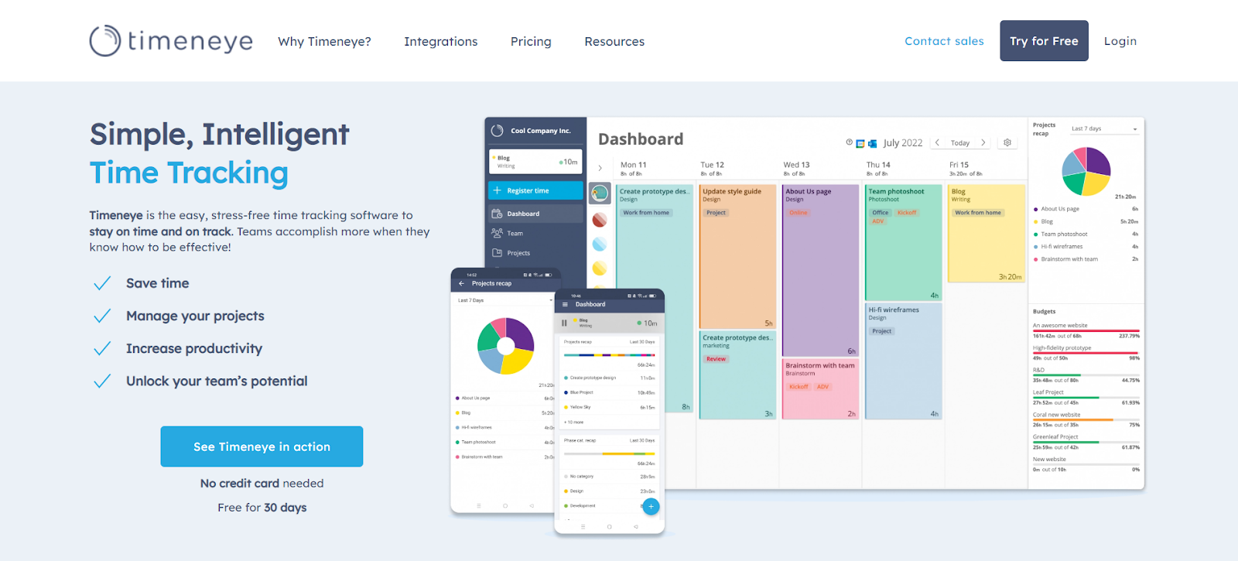Click the help question mark icon
The image size is (1238, 561).
[850, 142]
